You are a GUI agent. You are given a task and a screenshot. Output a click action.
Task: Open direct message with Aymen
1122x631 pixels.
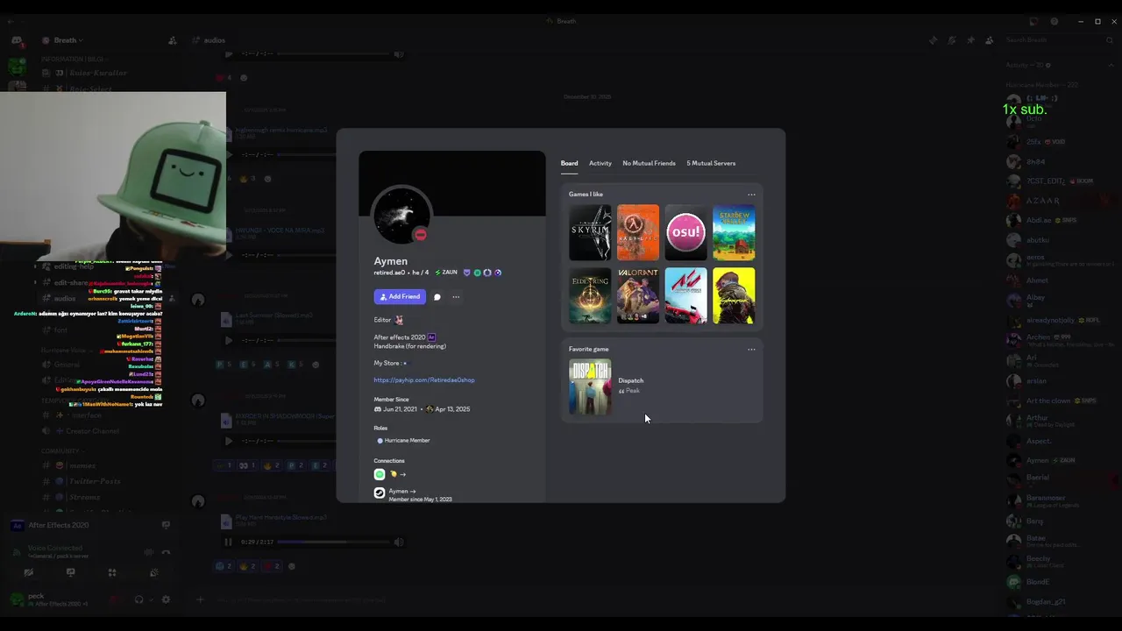click(x=437, y=297)
